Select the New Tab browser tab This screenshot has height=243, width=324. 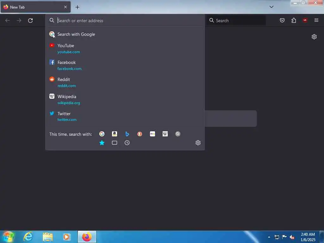tap(35, 7)
